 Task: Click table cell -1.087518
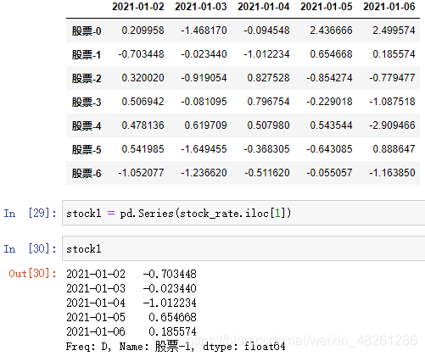[392, 102]
